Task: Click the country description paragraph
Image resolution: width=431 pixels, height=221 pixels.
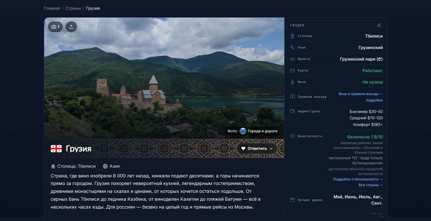Action: point(156,191)
